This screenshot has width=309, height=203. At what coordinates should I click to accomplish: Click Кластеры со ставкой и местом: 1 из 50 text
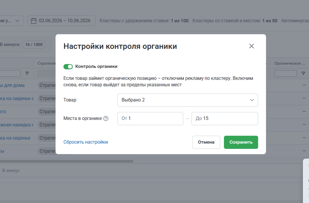pos(235,21)
